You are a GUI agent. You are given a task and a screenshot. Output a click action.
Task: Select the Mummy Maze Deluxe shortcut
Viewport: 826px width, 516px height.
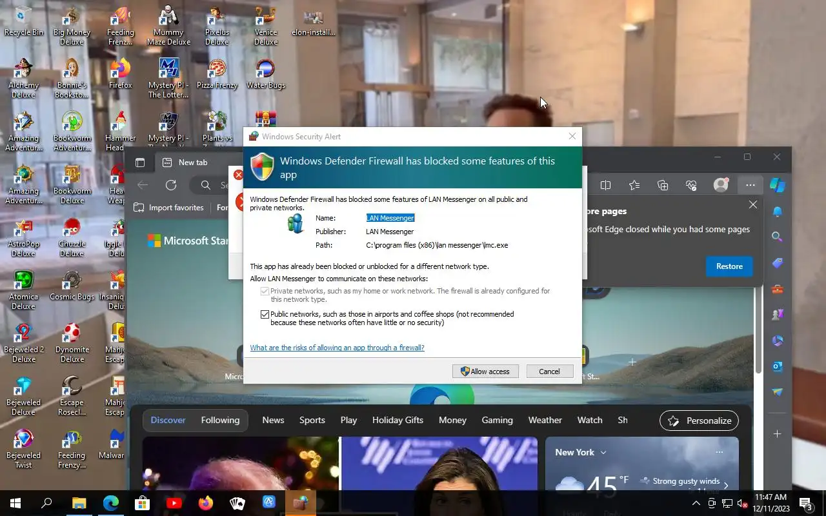coord(168,25)
